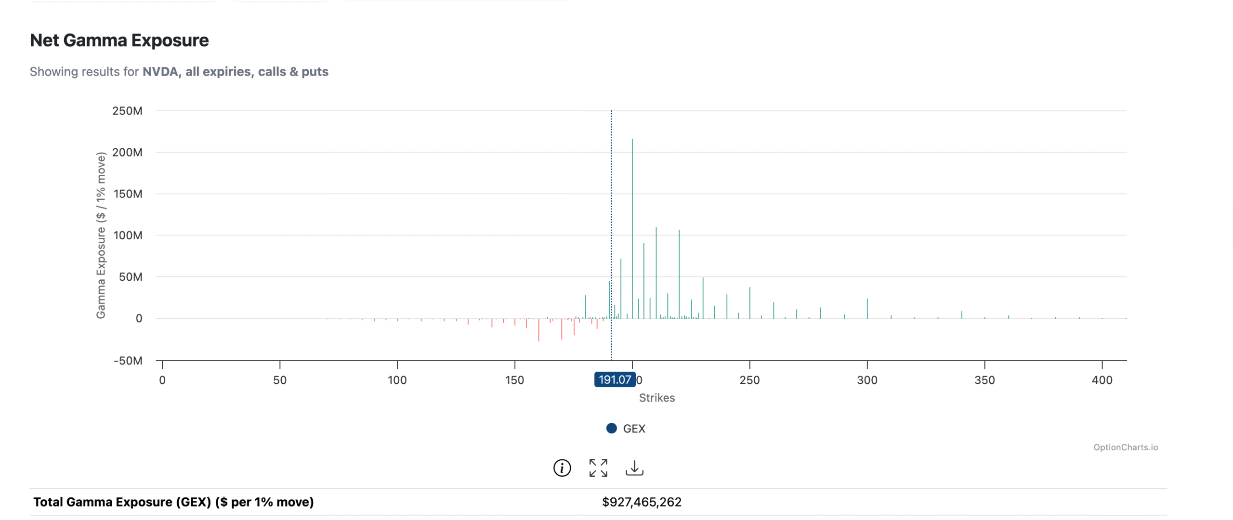
Task: Select the green bar at strike 250
Action: point(749,302)
